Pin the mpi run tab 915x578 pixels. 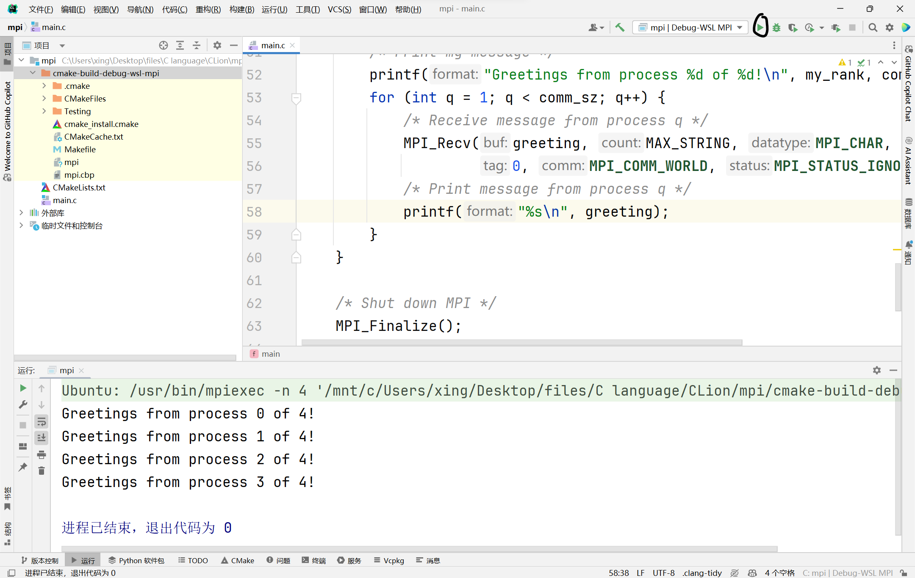(x=23, y=467)
